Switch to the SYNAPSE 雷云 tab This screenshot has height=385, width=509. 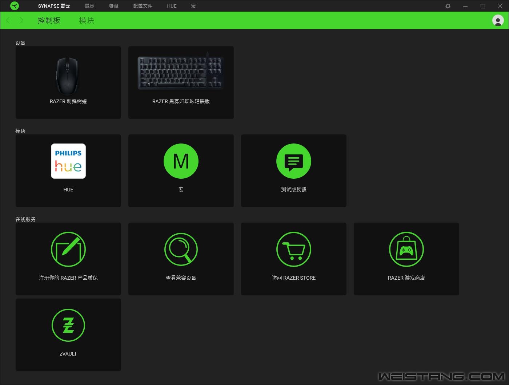pyautogui.click(x=54, y=6)
